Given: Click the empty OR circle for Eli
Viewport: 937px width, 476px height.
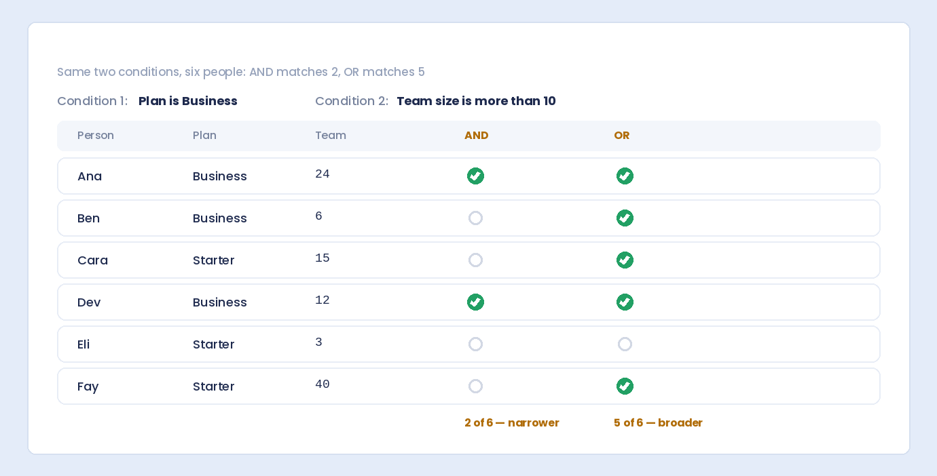Looking at the screenshot, I should (625, 344).
